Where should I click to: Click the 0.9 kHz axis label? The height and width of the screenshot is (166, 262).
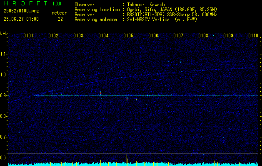[x=3, y=95]
